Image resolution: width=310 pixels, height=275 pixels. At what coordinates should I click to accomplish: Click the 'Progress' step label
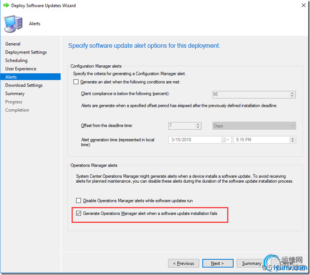click(14, 102)
